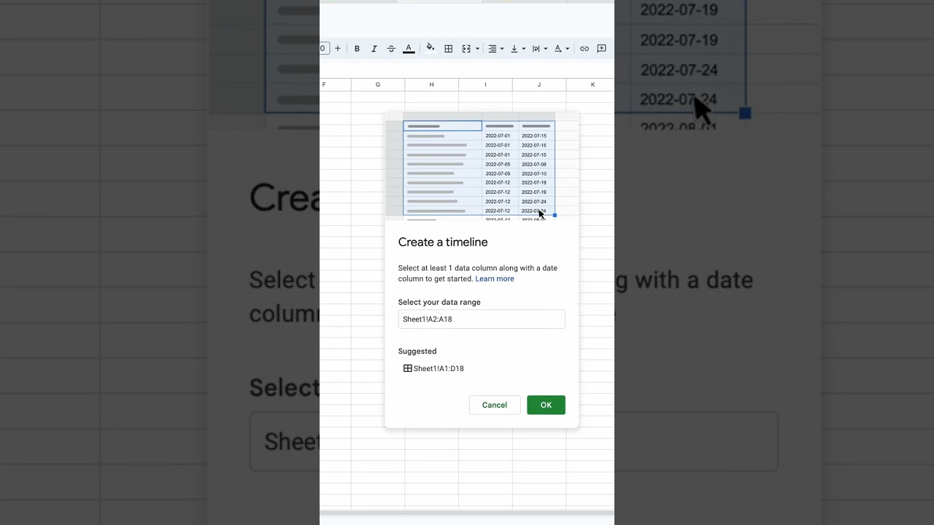Click the timeline preview illustration
The image size is (934, 525).
[482, 167]
